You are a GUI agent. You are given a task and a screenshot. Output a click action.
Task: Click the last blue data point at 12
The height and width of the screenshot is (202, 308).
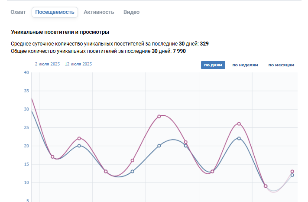[292, 175]
